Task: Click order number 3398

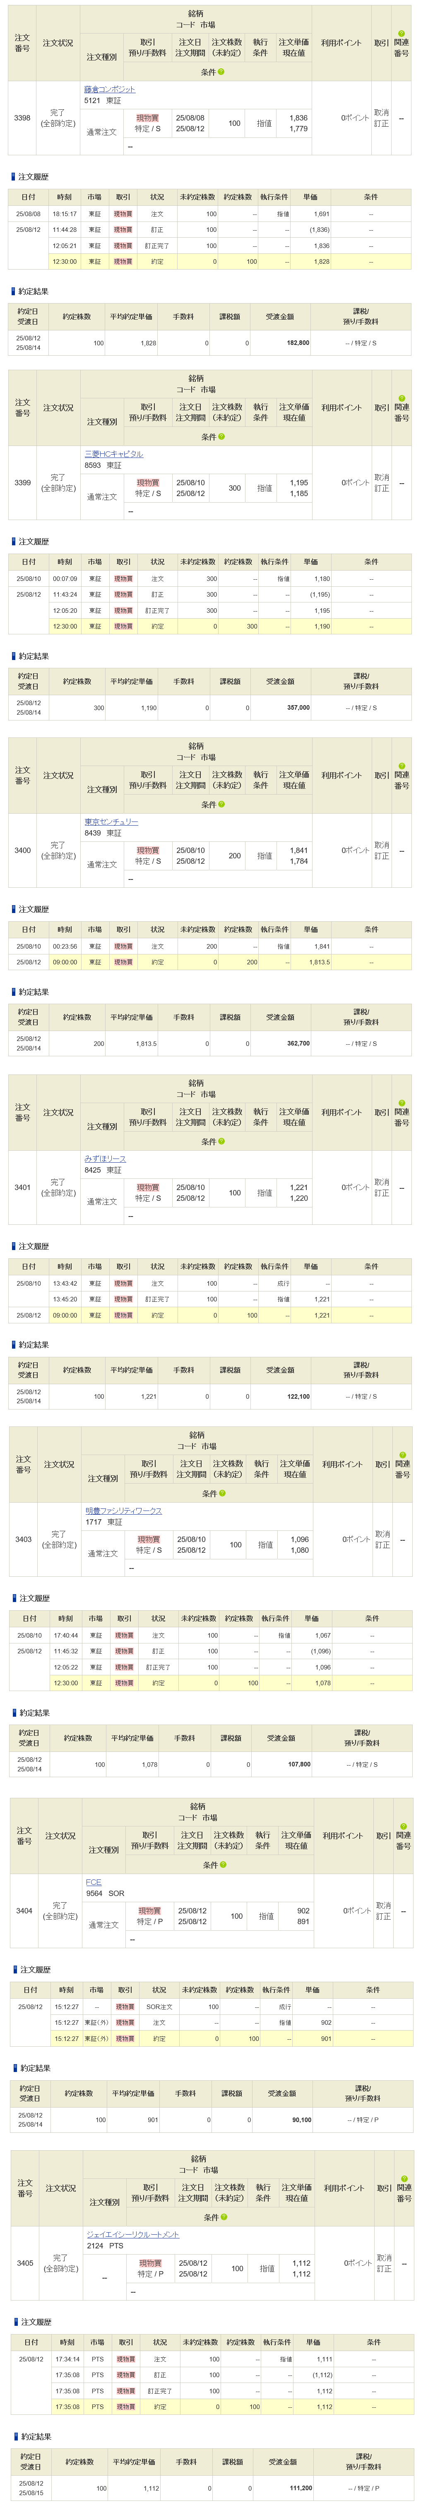Action: pos(22,118)
